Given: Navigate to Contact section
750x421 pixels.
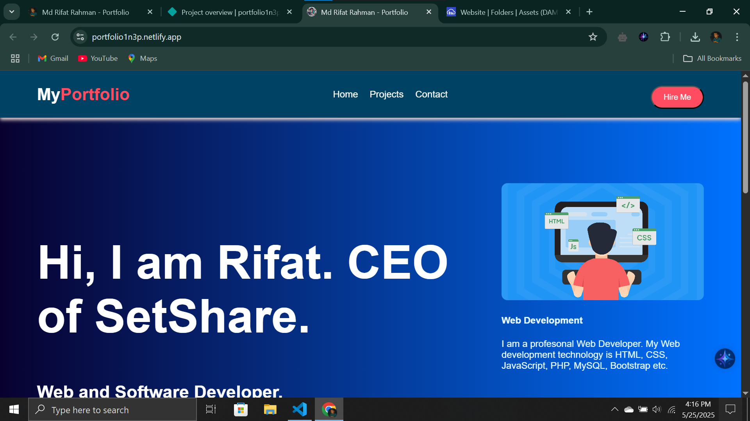Looking at the screenshot, I should [x=431, y=94].
